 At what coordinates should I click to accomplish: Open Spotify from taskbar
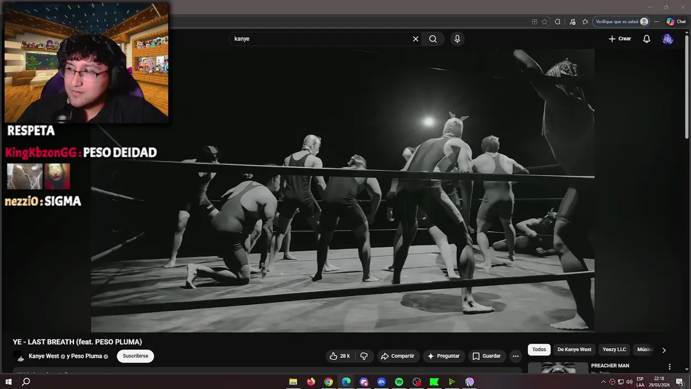(399, 382)
